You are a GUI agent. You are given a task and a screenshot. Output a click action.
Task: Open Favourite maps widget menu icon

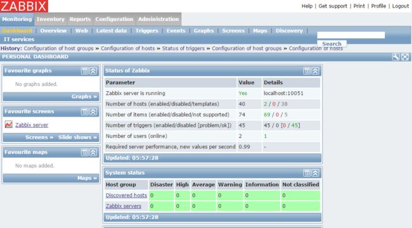[x=84, y=153]
